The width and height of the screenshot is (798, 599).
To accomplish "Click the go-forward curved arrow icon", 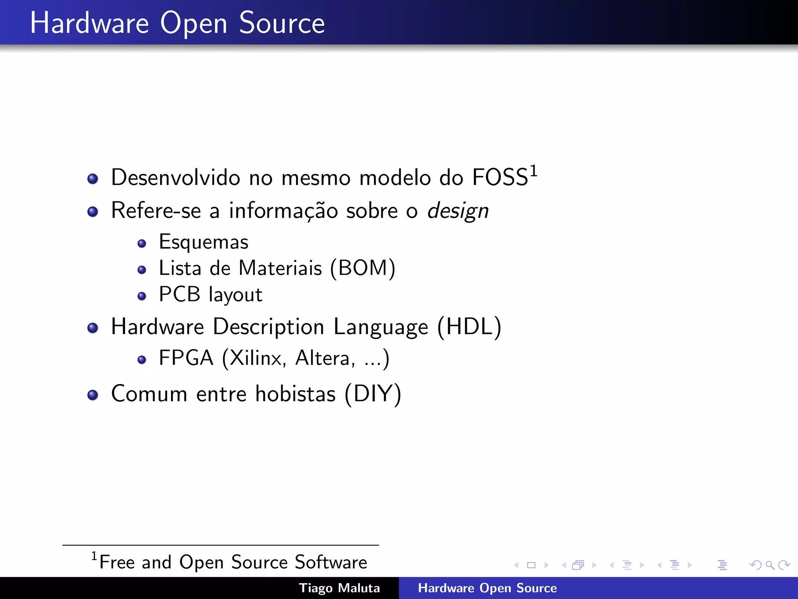I will pyautogui.click(x=784, y=565).
